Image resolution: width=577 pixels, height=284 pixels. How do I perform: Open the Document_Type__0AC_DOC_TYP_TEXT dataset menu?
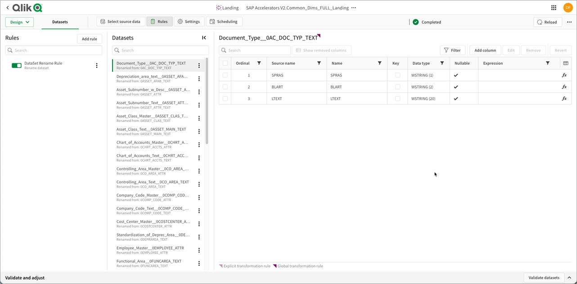[199, 66]
